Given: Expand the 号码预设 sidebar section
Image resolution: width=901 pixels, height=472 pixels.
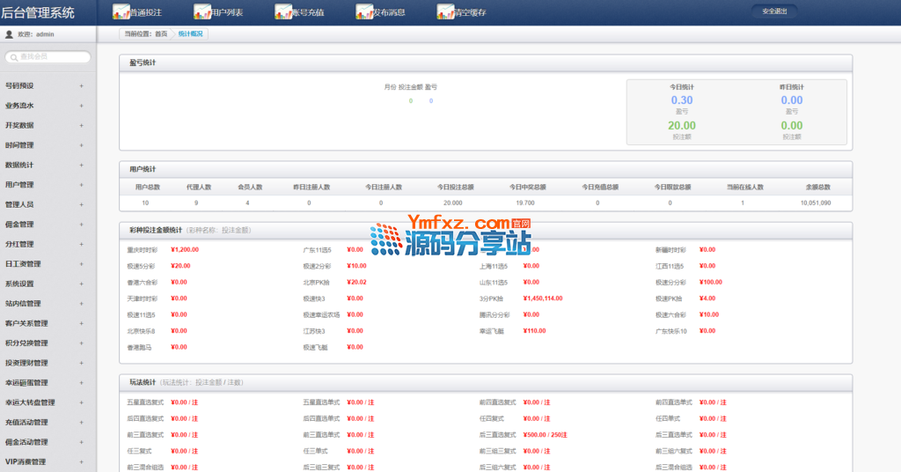Looking at the screenshot, I should click(81, 86).
